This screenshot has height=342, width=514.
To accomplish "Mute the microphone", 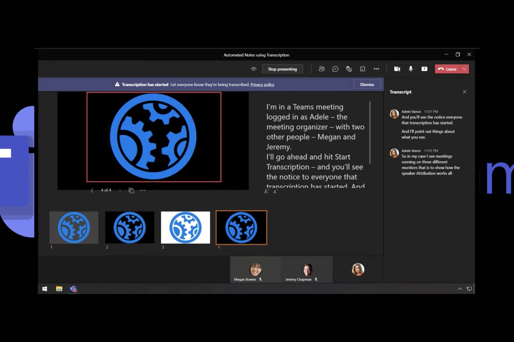I will coord(411,69).
